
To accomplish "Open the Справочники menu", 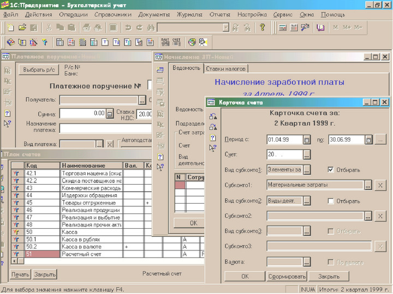I will (113, 15).
